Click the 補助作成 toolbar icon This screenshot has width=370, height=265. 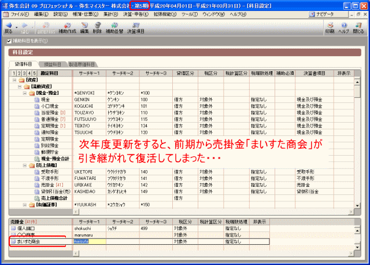(67, 25)
